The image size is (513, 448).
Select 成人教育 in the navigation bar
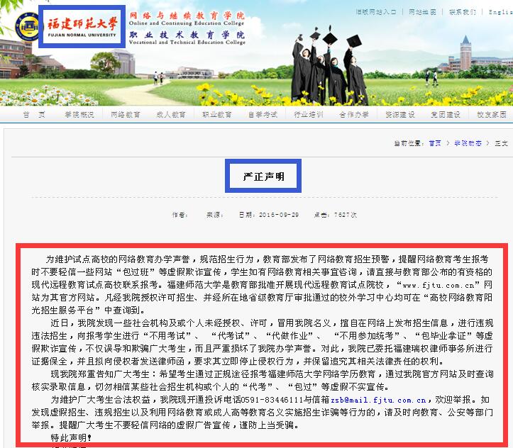click(x=171, y=115)
